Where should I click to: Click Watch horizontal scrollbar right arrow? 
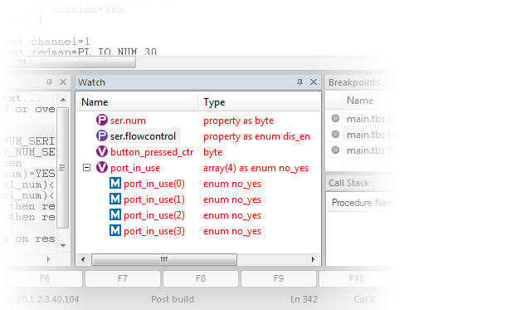coord(313,259)
